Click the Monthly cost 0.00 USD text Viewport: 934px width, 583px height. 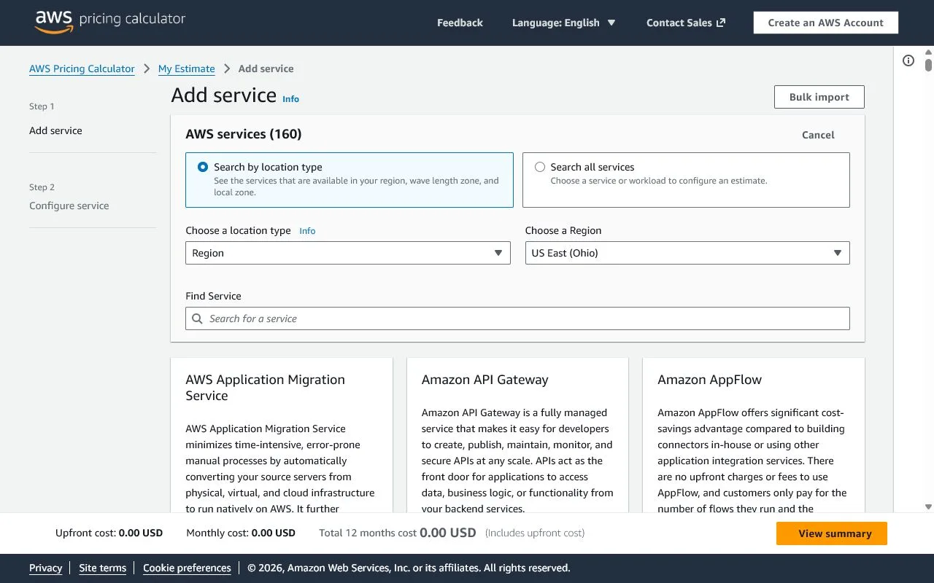241,533
